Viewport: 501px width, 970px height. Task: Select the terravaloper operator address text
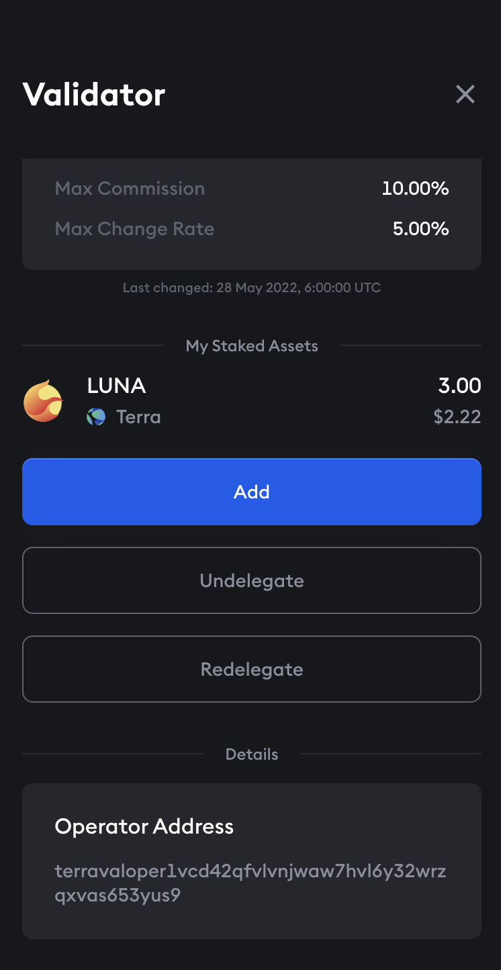(x=250, y=883)
